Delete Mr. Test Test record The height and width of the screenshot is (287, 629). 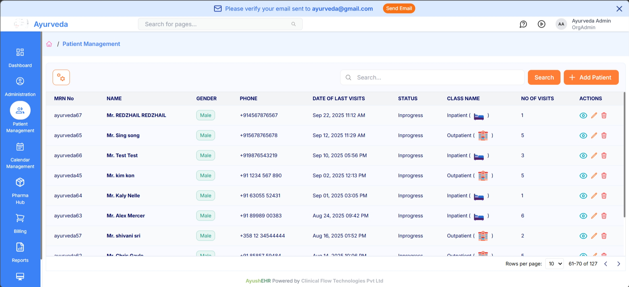(x=604, y=155)
